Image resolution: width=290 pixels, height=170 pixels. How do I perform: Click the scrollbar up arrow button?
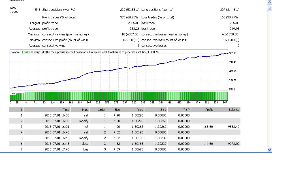pyautogui.click(x=270, y=2)
